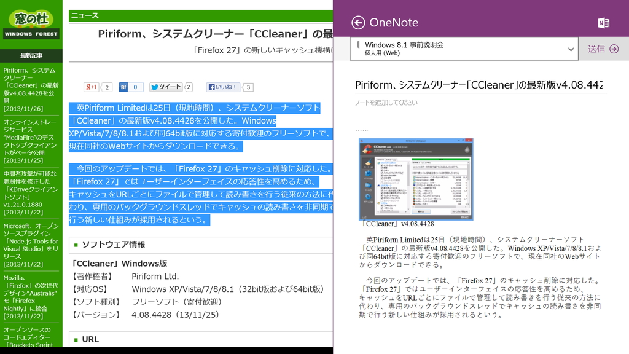Open sidebar article about MediaFire desktop client
The height and width of the screenshot is (354, 629).
(x=31, y=141)
